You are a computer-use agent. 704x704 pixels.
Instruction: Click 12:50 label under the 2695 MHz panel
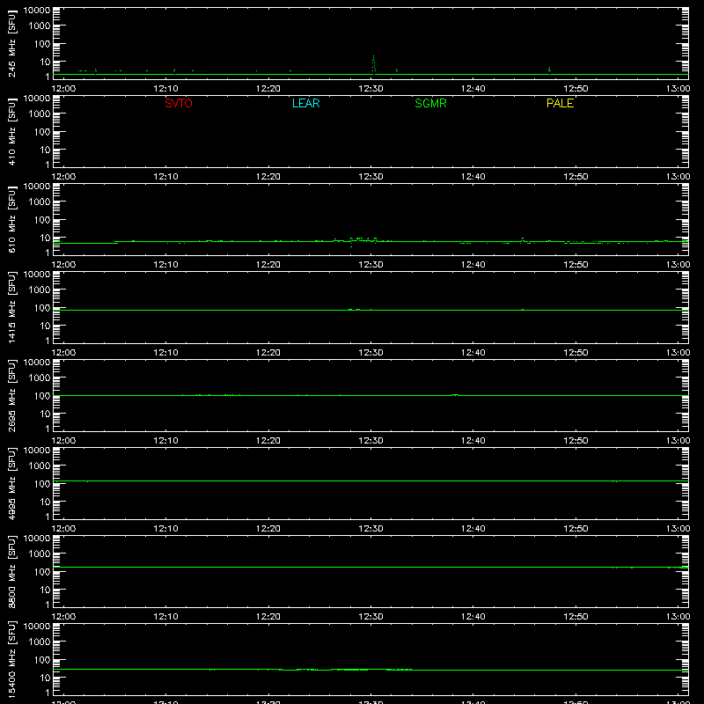click(x=576, y=441)
